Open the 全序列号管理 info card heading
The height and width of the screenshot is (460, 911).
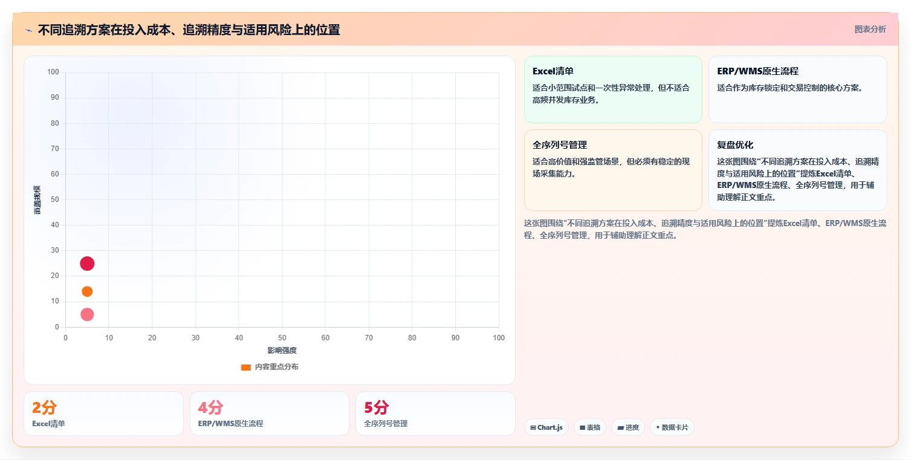coord(560,145)
